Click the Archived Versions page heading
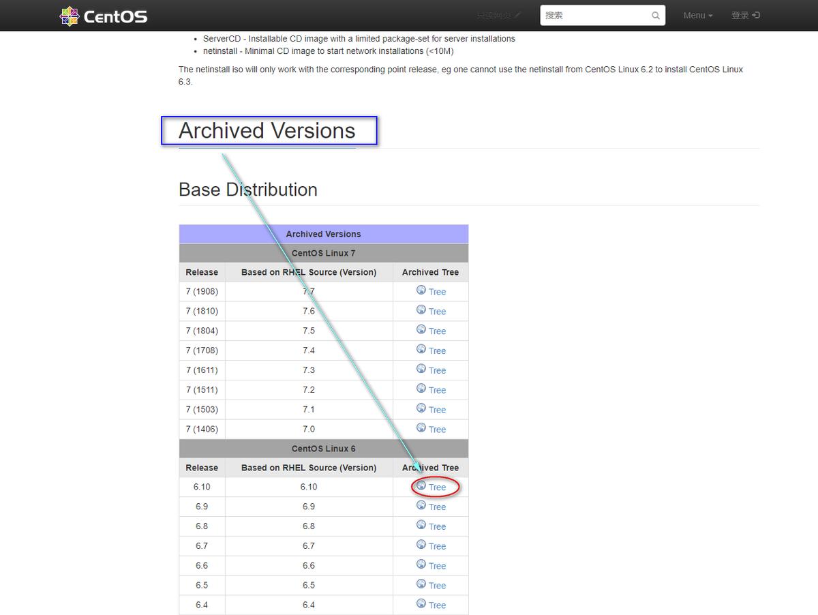 coord(267,131)
